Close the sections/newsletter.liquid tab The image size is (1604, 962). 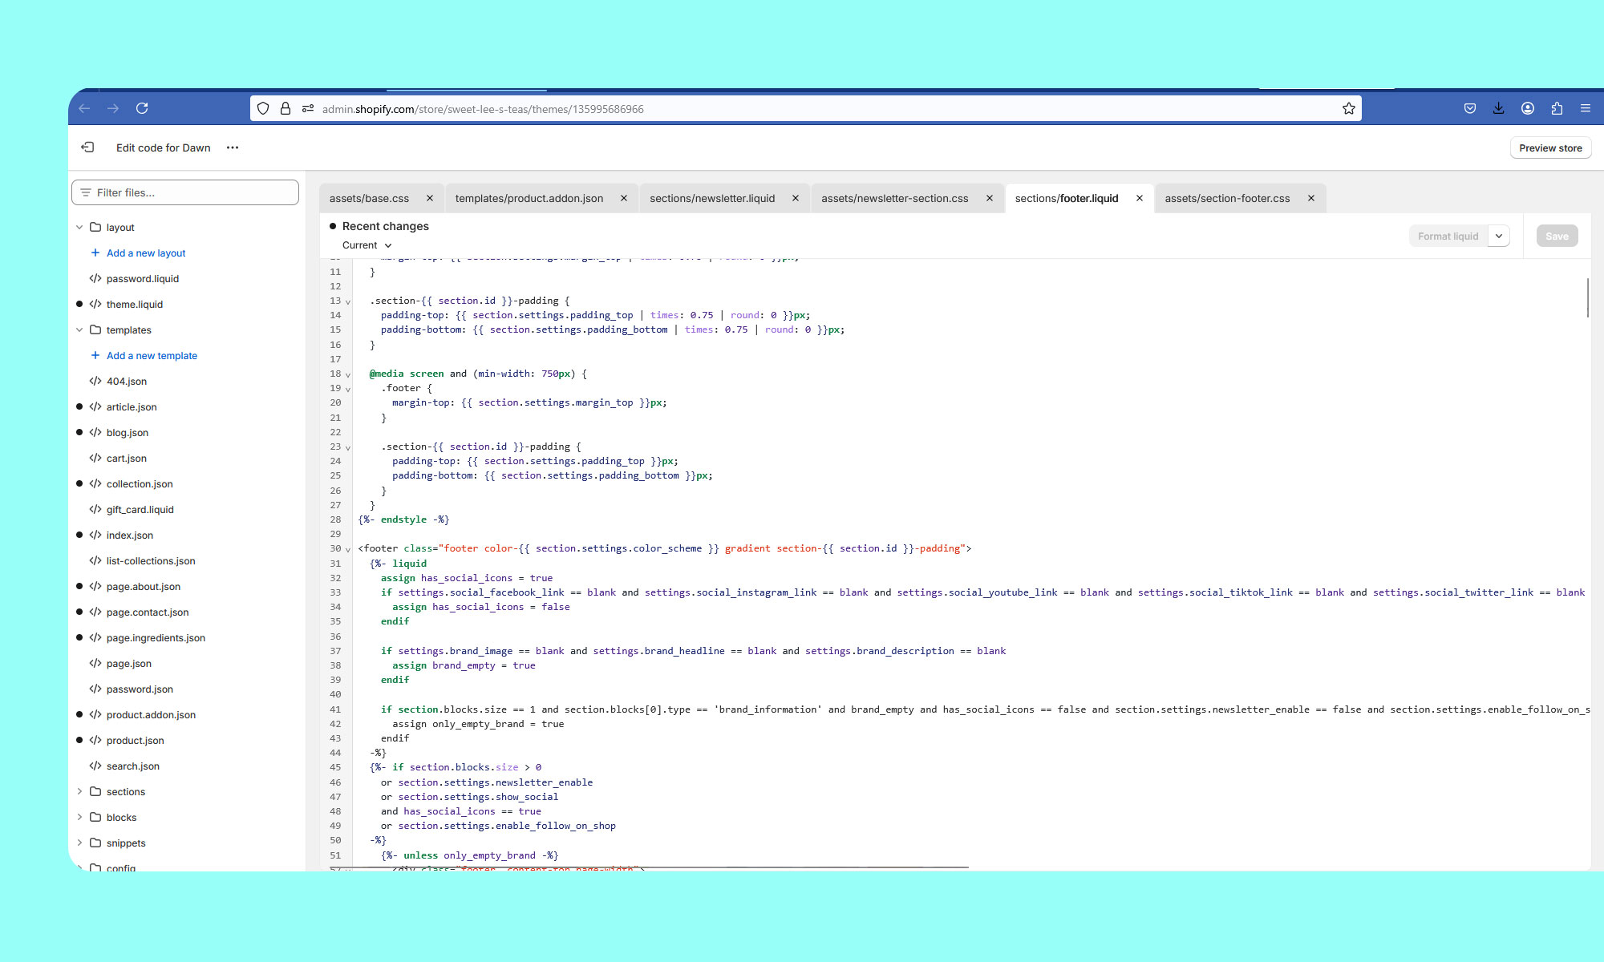pyautogui.click(x=796, y=199)
